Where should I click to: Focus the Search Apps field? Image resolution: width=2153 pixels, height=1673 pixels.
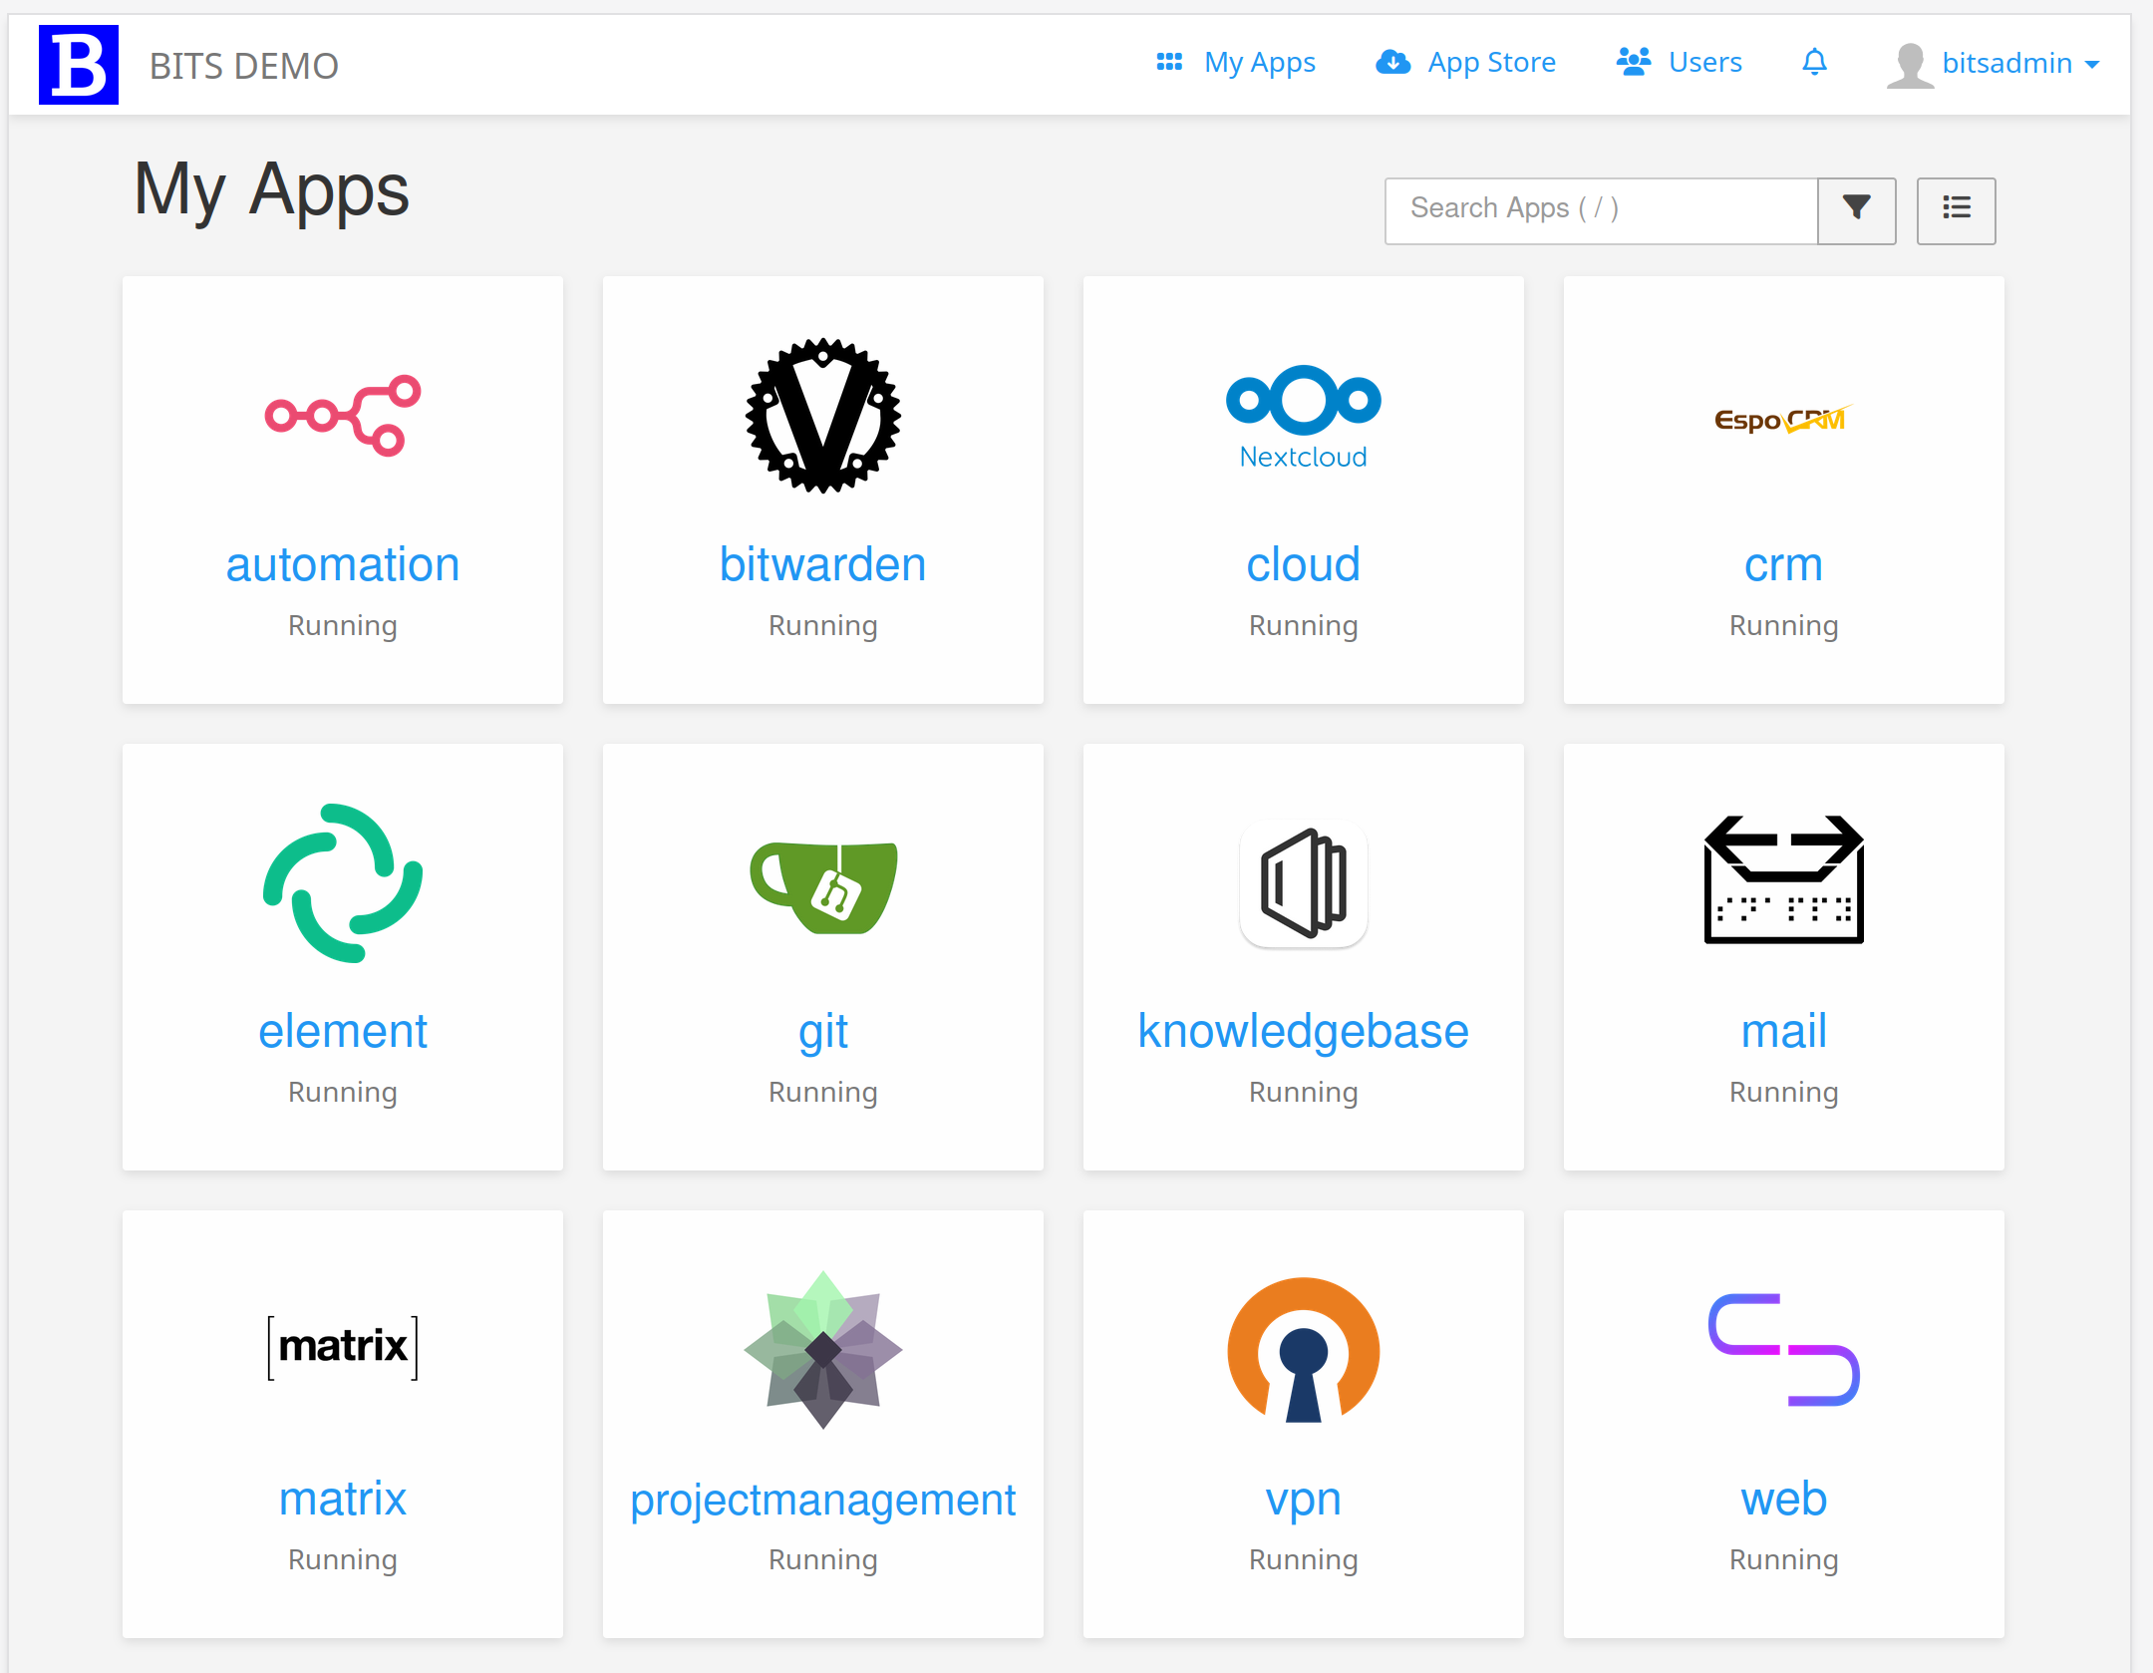(1601, 210)
